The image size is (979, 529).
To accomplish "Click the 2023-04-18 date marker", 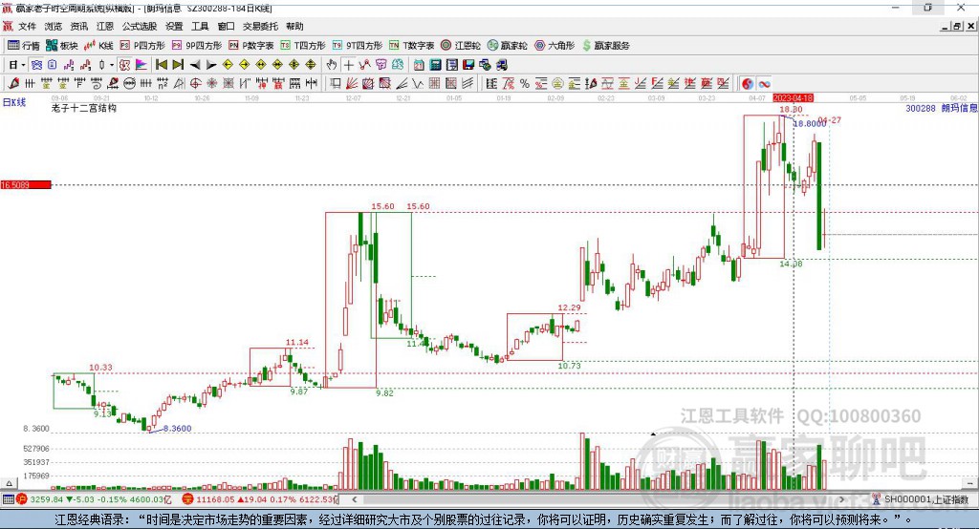I will click(x=793, y=98).
